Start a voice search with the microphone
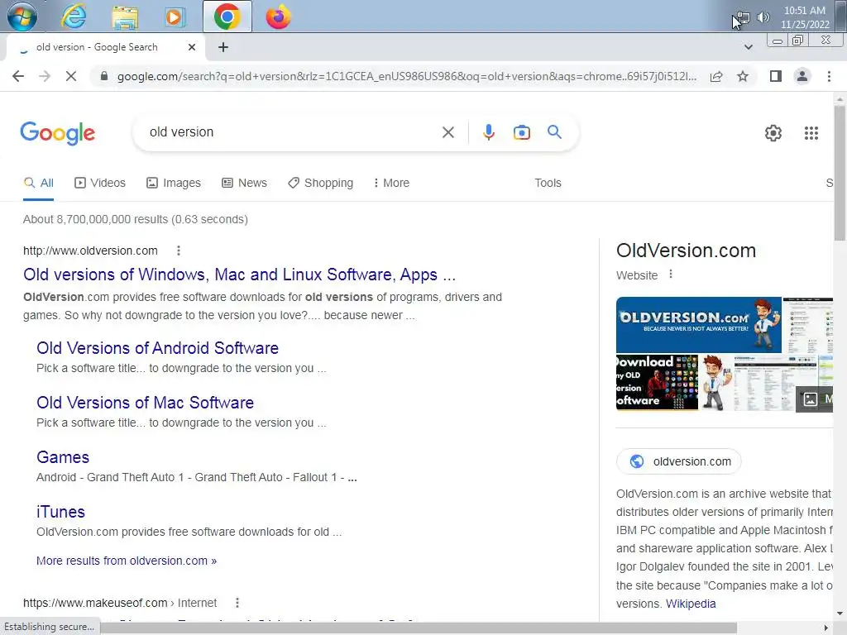The width and height of the screenshot is (847, 635). [x=488, y=132]
